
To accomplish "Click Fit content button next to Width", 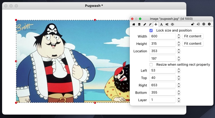I will coord(193,36).
